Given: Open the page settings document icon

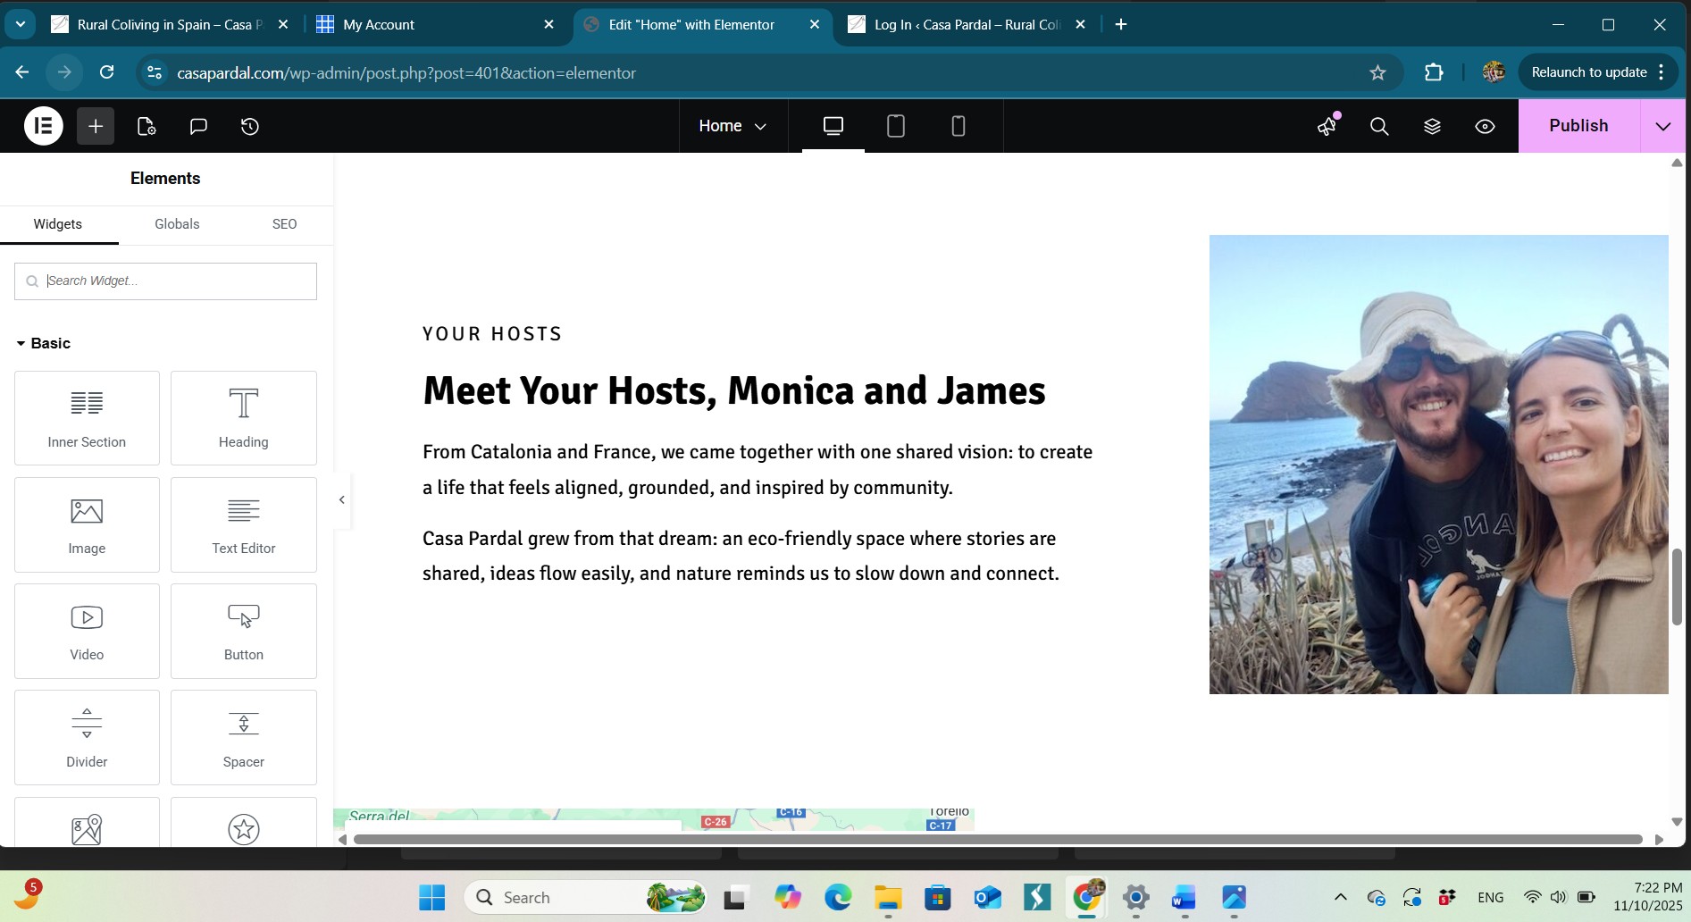Looking at the screenshot, I should tap(146, 126).
